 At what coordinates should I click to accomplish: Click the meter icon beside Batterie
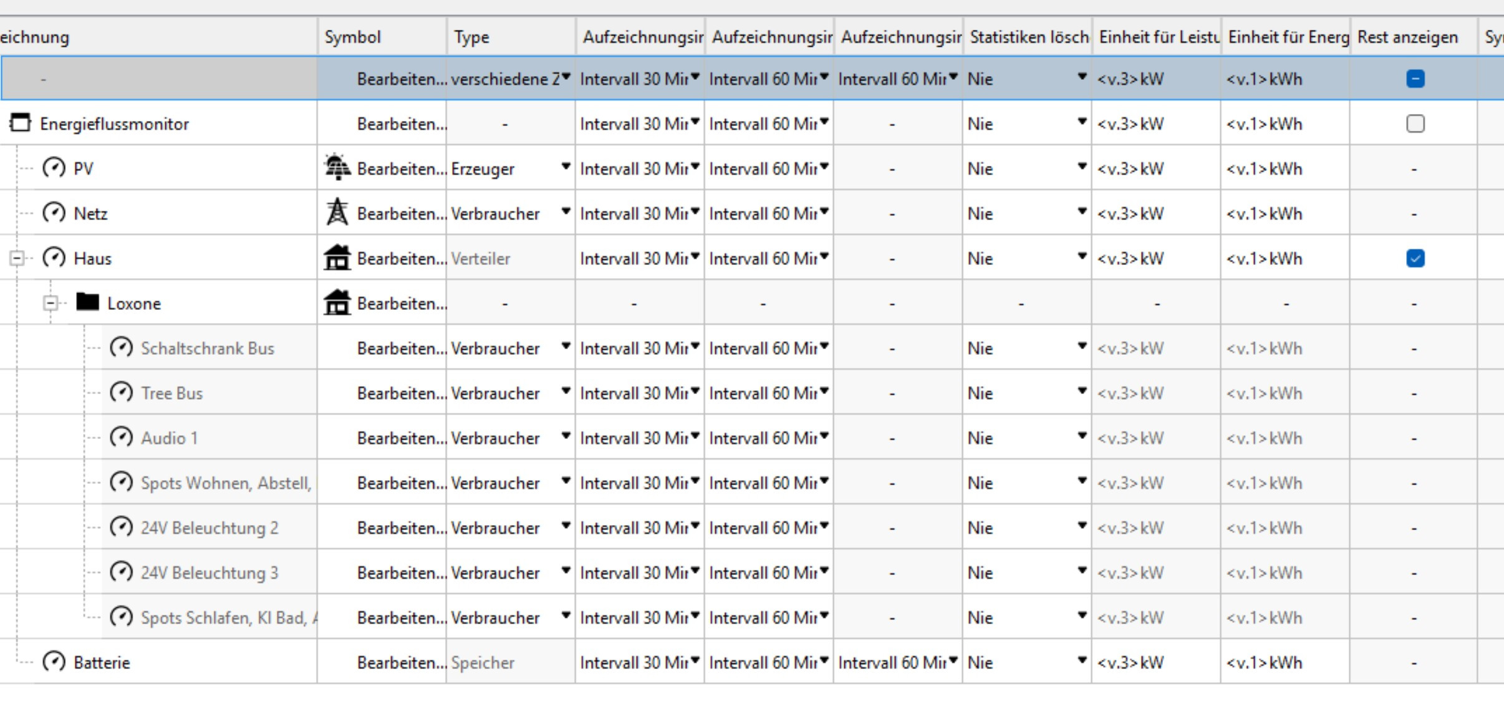point(54,662)
